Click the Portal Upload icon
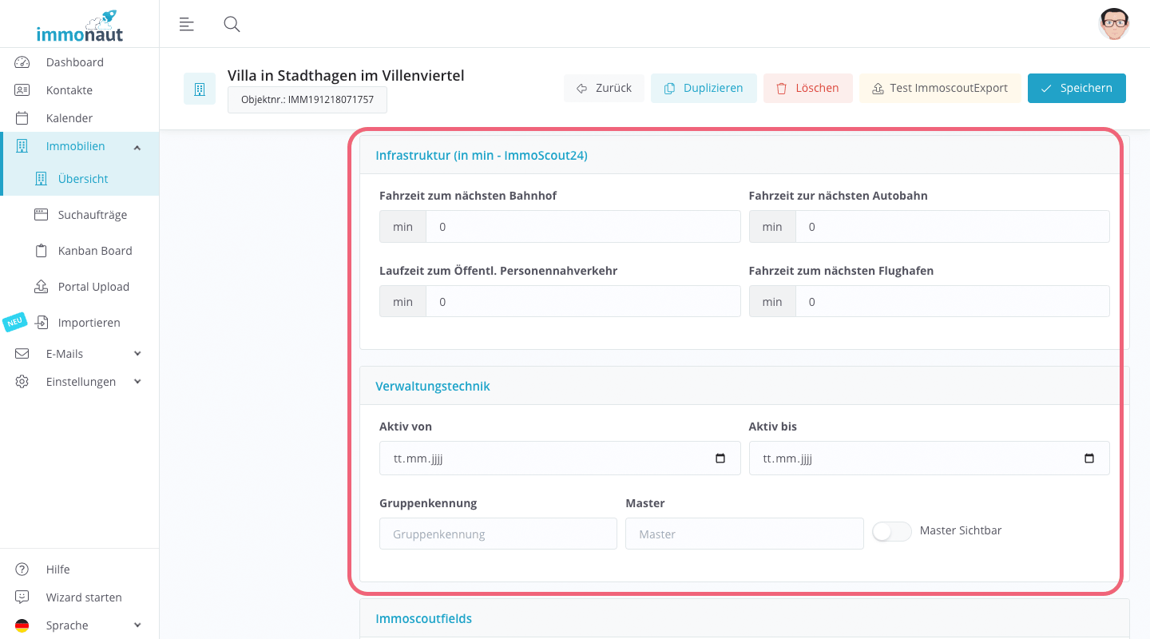 tap(40, 286)
